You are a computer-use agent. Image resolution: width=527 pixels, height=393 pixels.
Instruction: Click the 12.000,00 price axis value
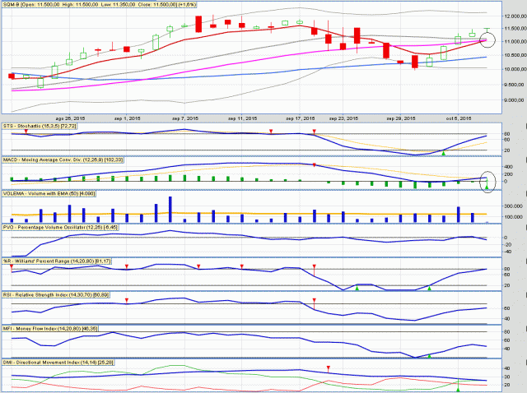point(514,16)
